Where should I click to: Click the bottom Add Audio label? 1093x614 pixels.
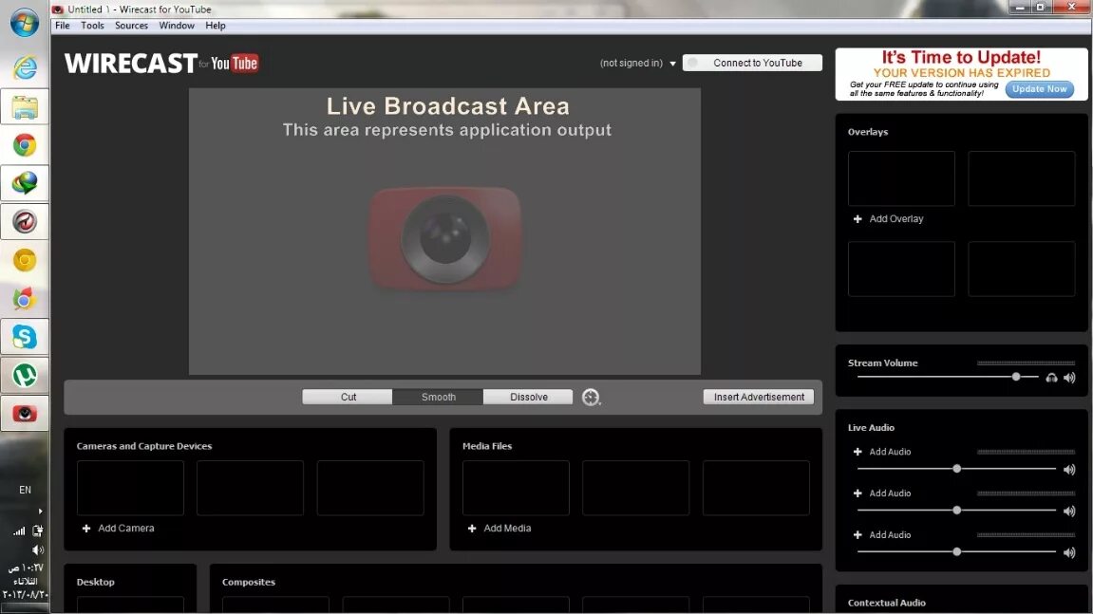point(890,535)
